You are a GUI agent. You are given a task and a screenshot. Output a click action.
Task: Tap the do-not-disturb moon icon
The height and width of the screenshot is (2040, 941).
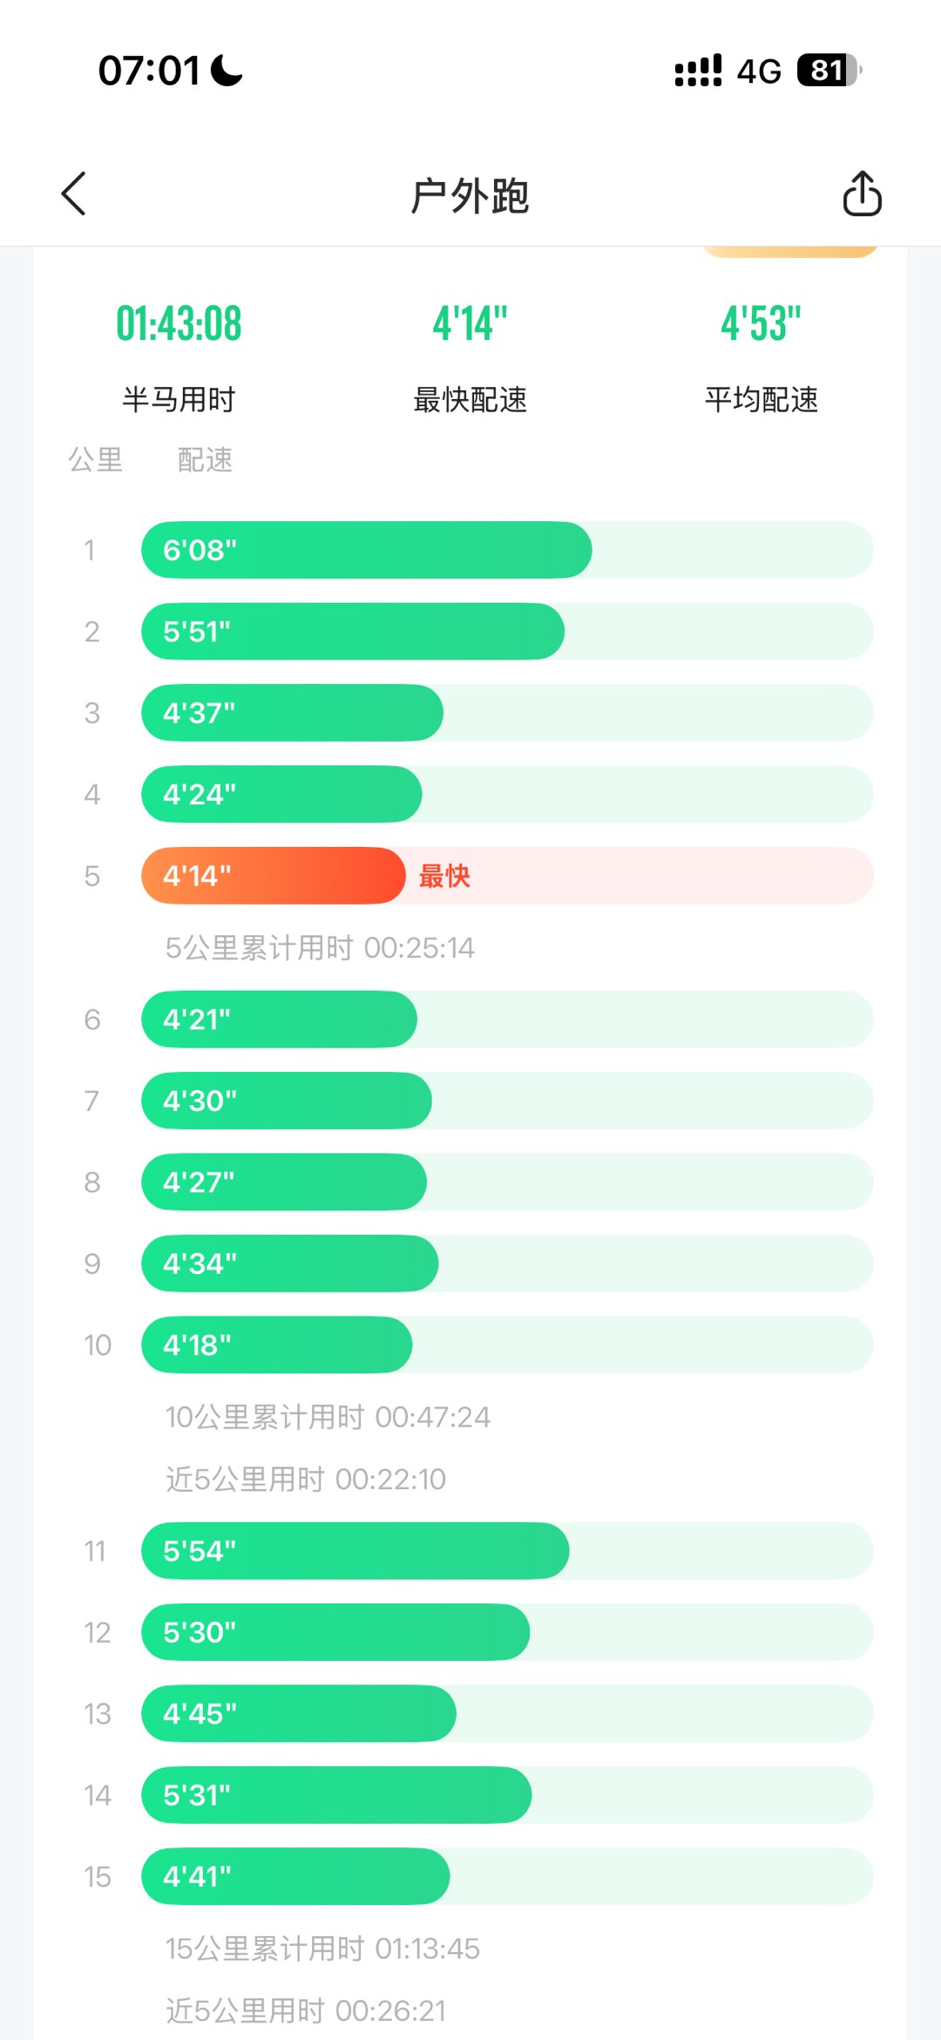(227, 71)
